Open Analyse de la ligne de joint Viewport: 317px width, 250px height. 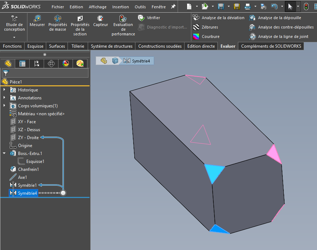pyautogui.click(x=252, y=36)
